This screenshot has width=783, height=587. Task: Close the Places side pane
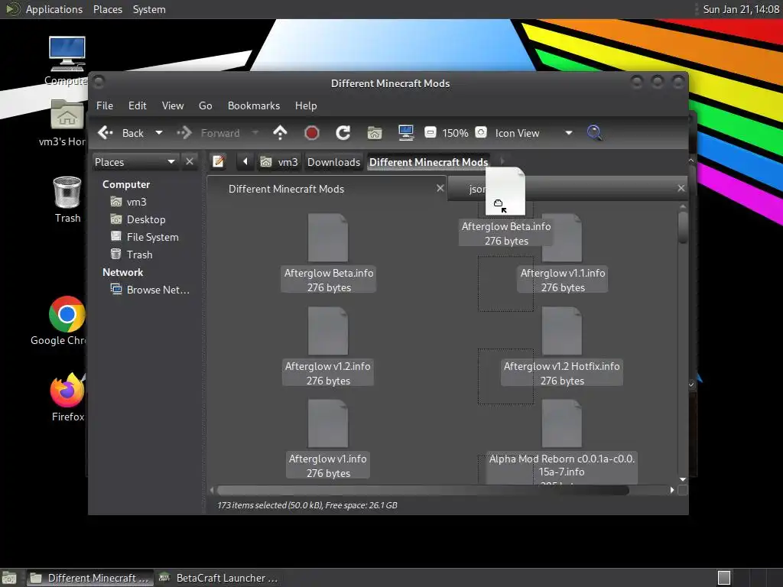pos(190,162)
